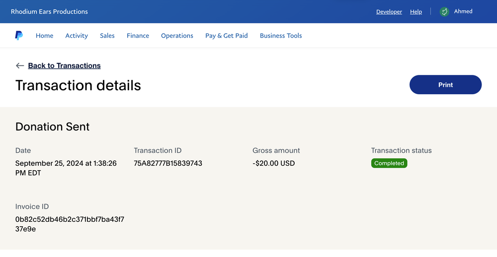
Task: Click the Ahmed account name
Action: (463, 11)
